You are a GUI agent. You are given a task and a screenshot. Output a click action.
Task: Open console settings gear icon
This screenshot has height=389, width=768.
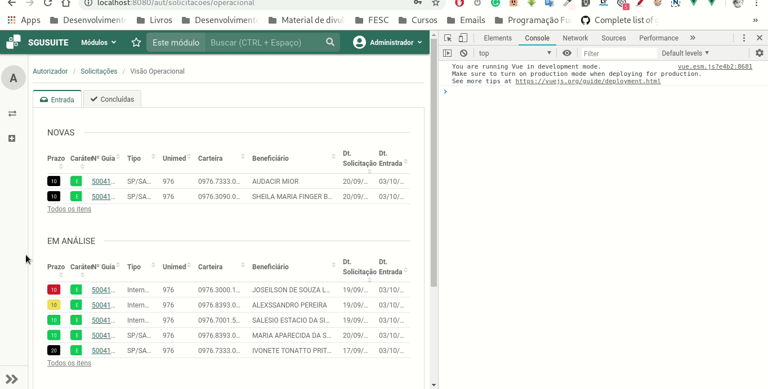(760, 53)
